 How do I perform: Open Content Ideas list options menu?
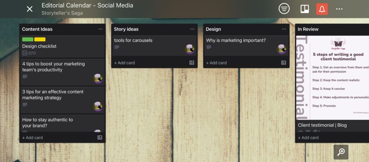(100, 29)
